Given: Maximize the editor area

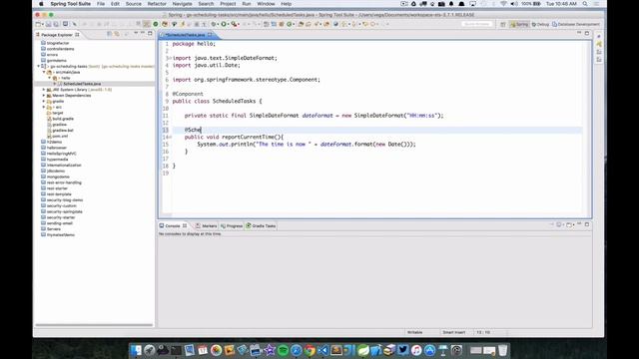Looking at the screenshot, I should pos(587,33).
